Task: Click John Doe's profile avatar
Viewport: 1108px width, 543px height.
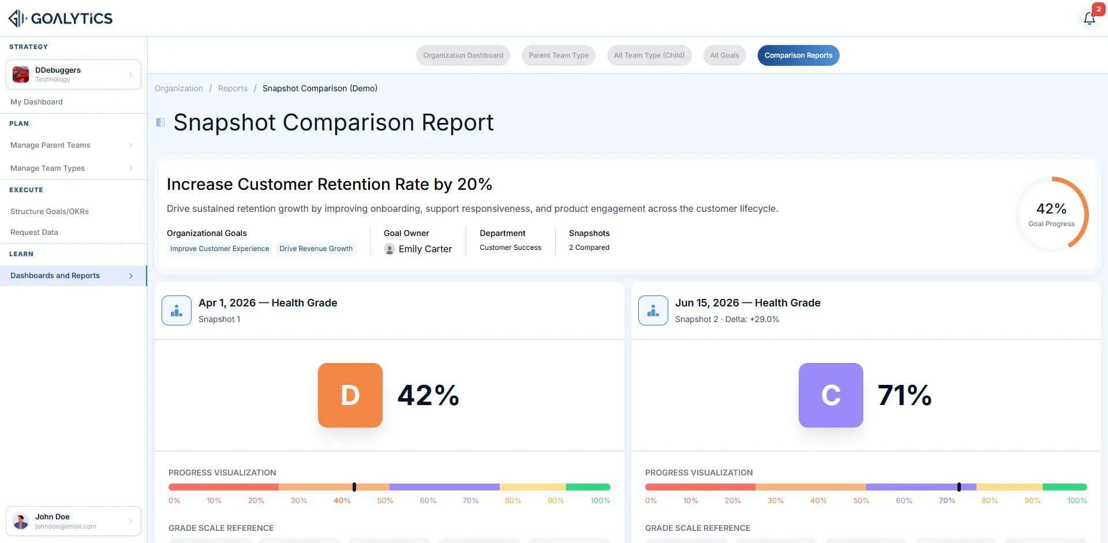Action: coord(21,521)
